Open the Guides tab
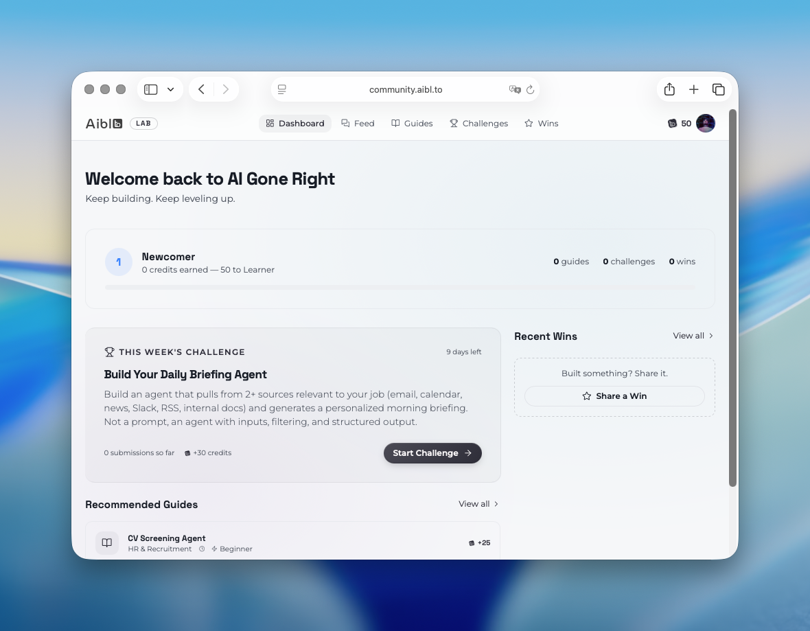 pos(412,124)
